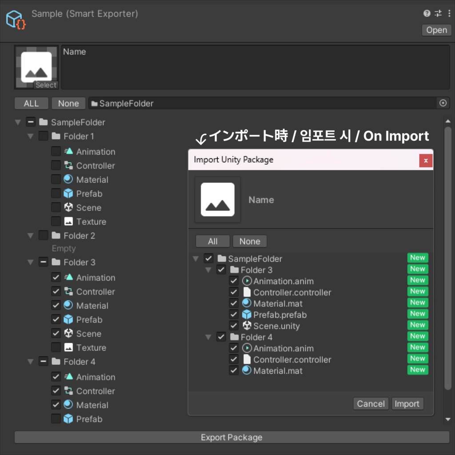Screen dimensions: 455x455
Task: Check the Folder 2 checkbox
Action: (x=43, y=235)
